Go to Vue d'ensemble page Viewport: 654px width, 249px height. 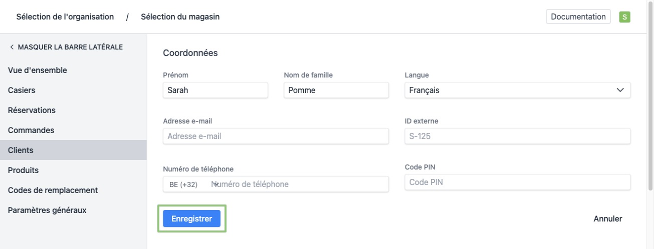click(38, 70)
